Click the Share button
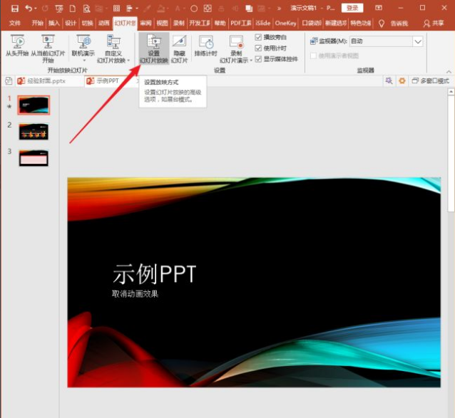Viewport: 455px width, 418px height. pyautogui.click(x=433, y=23)
